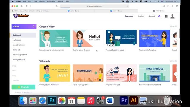Open System Preferences in the Dock

pyautogui.click(x=100, y=100)
